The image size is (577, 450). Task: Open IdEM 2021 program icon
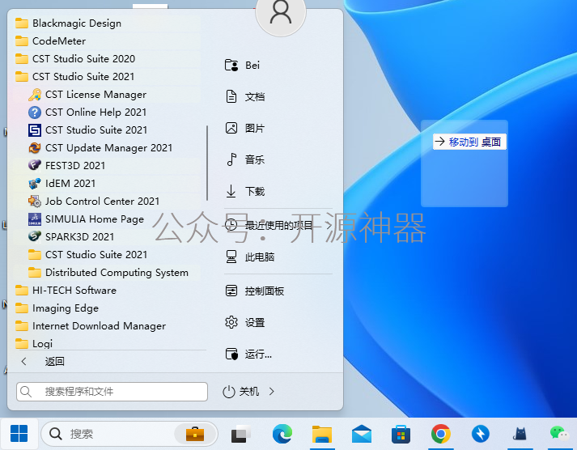click(x=35, y=183)
